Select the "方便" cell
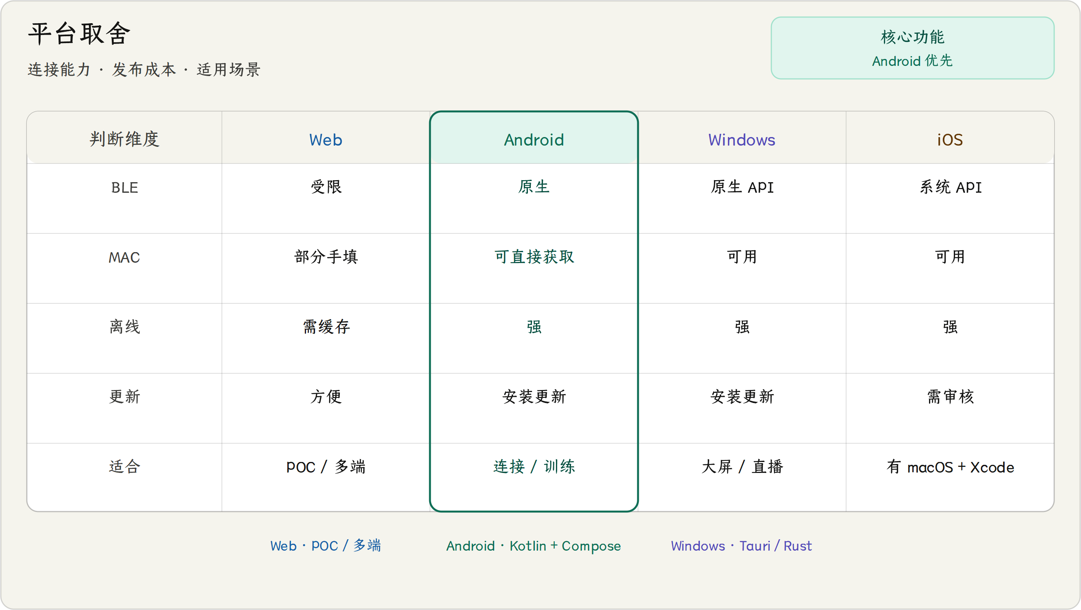This screenshot has width=1081, height=610. (326, 397)
